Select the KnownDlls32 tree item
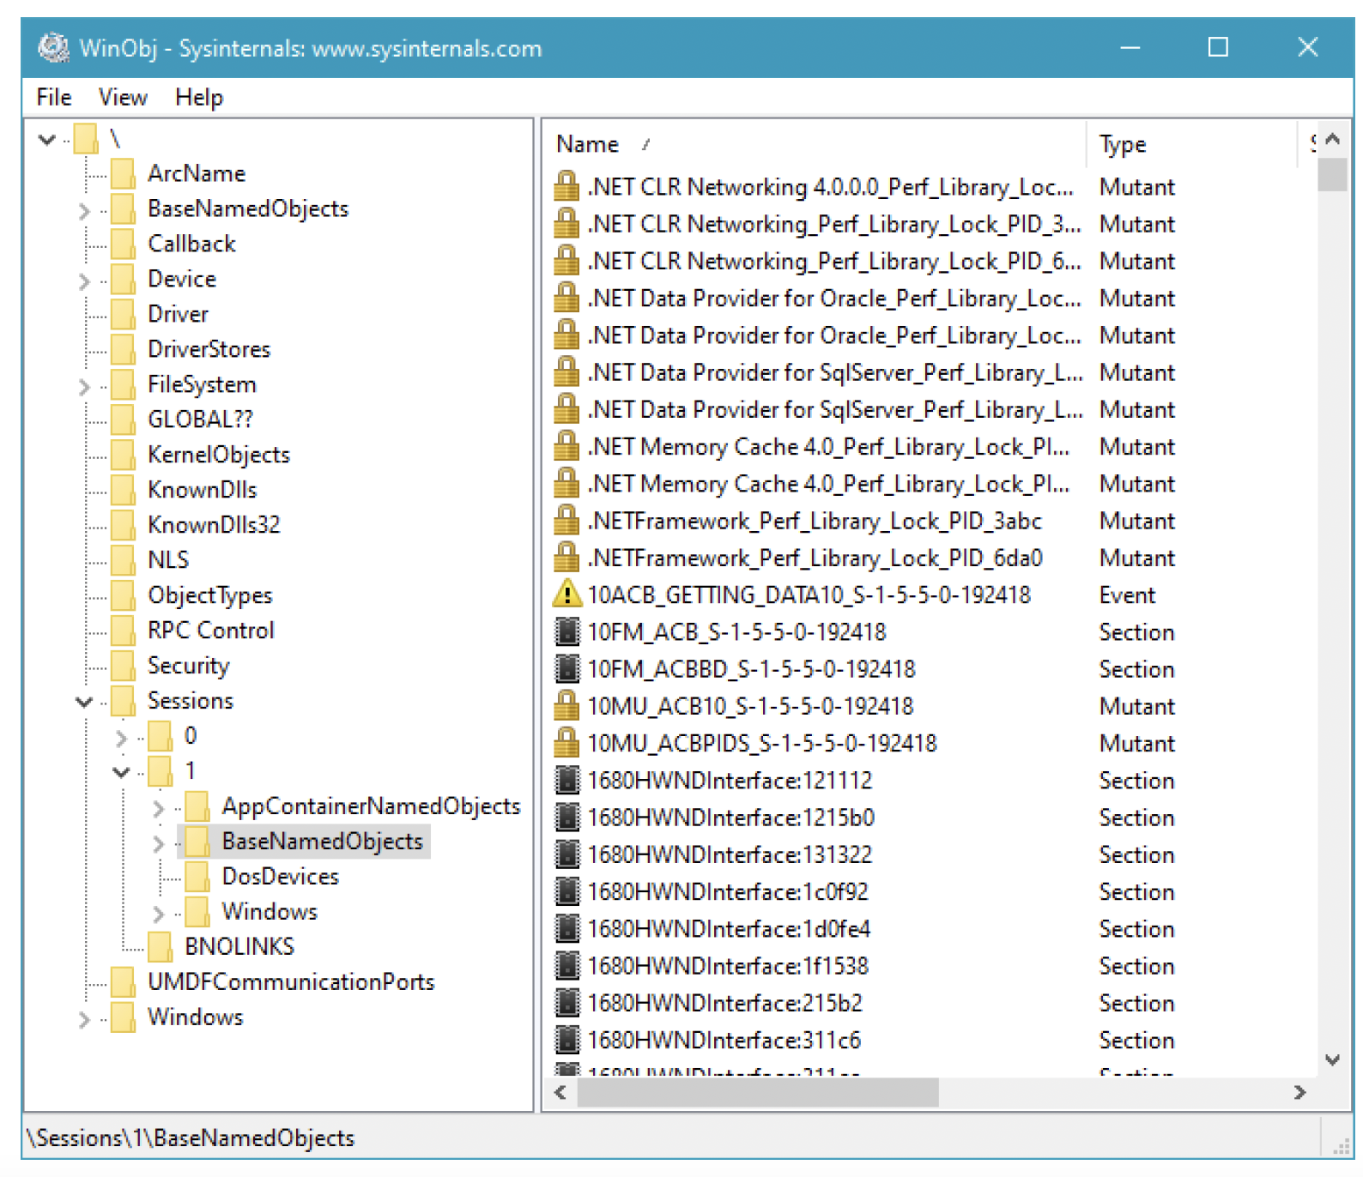This screenshot has height=1177, width=1363. pos(214,525)
